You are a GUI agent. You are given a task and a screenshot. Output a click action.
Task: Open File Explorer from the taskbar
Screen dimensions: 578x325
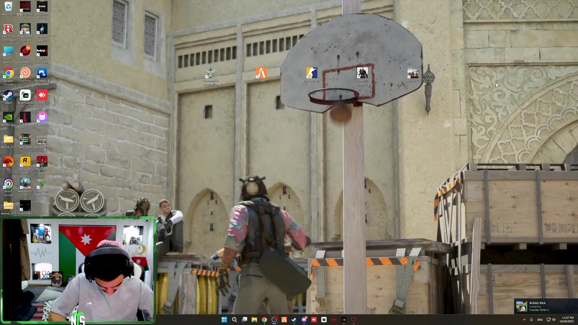pyautogui.click(x=254, y=320)
